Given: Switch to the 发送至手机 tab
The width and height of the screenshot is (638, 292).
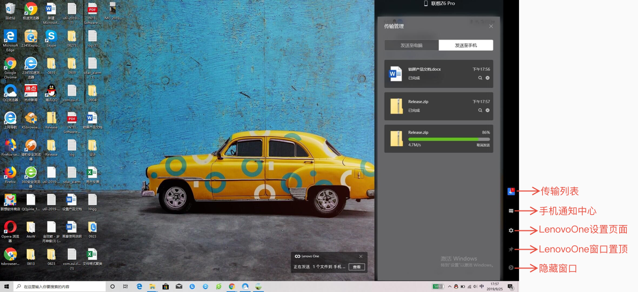Looking at the screenshot, I should (x=466, y=46).
